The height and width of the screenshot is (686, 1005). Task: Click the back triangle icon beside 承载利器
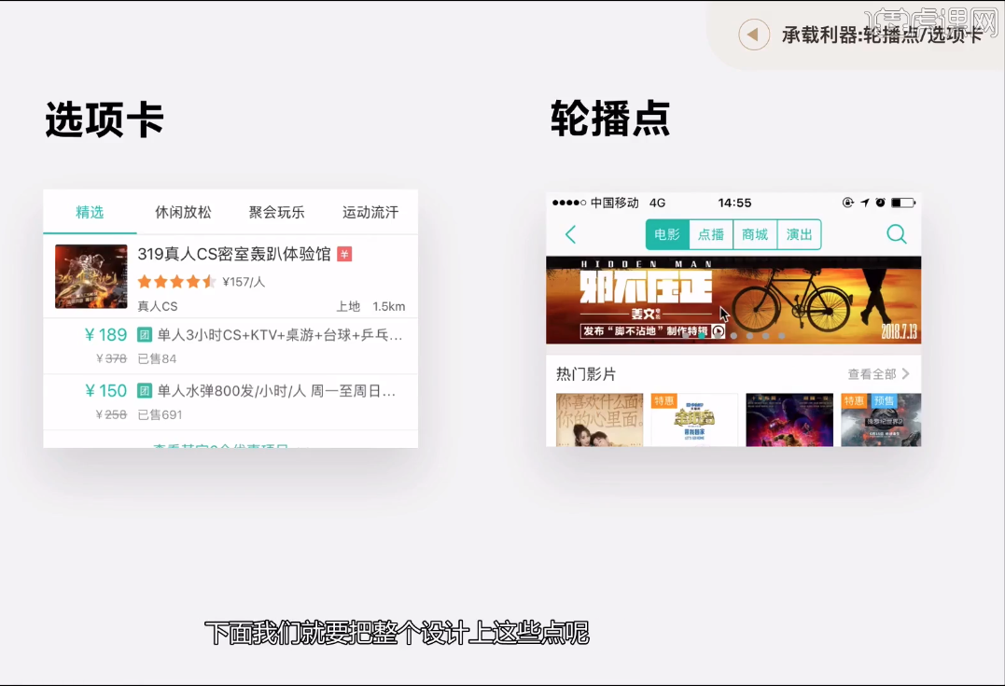[754, 35]
